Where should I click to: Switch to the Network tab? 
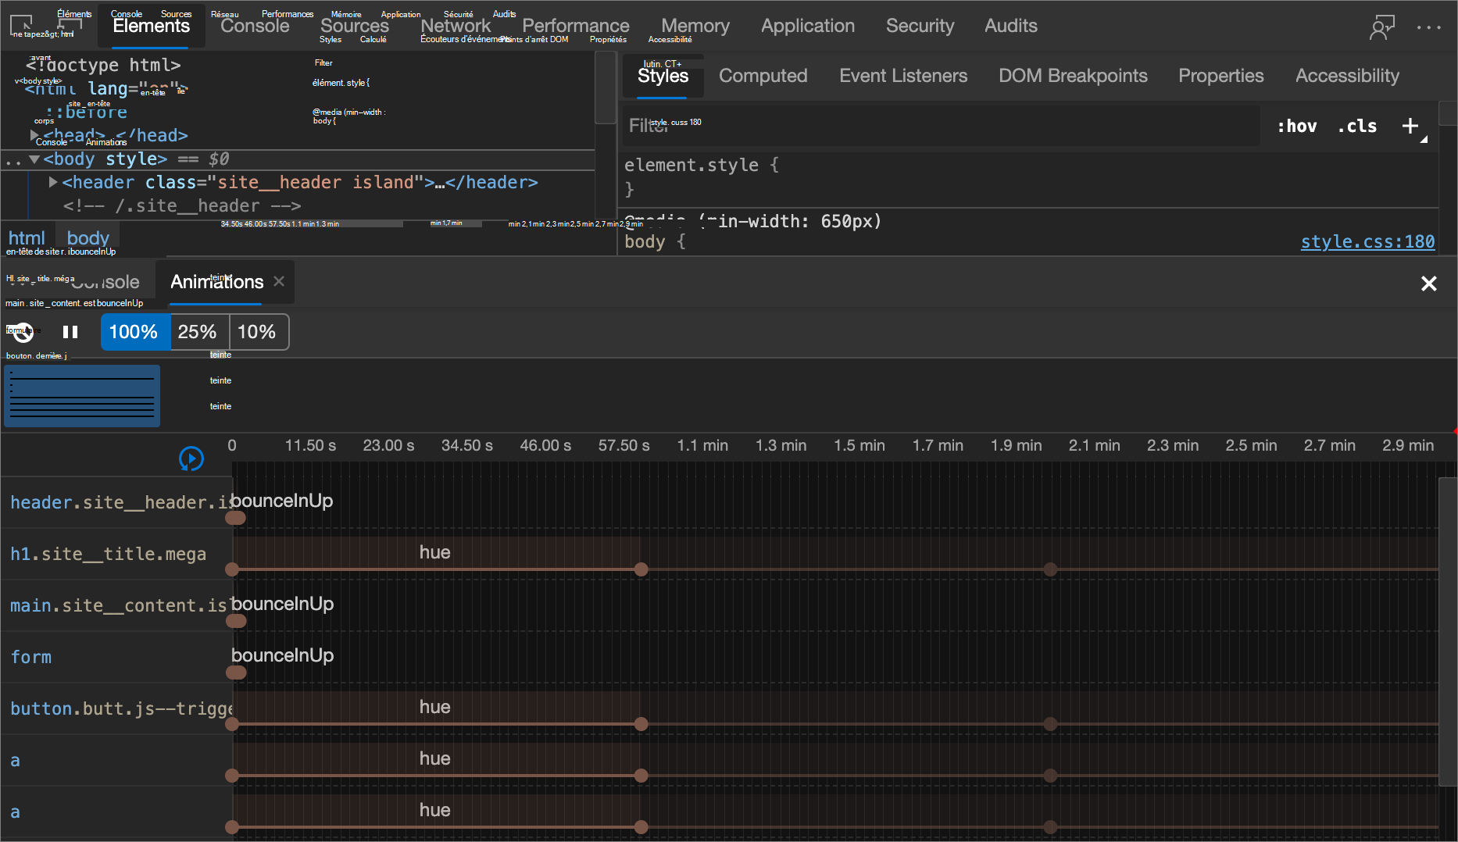456,26
